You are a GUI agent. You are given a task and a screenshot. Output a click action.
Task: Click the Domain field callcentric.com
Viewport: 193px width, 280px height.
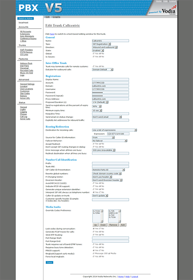tap(110, 86)
